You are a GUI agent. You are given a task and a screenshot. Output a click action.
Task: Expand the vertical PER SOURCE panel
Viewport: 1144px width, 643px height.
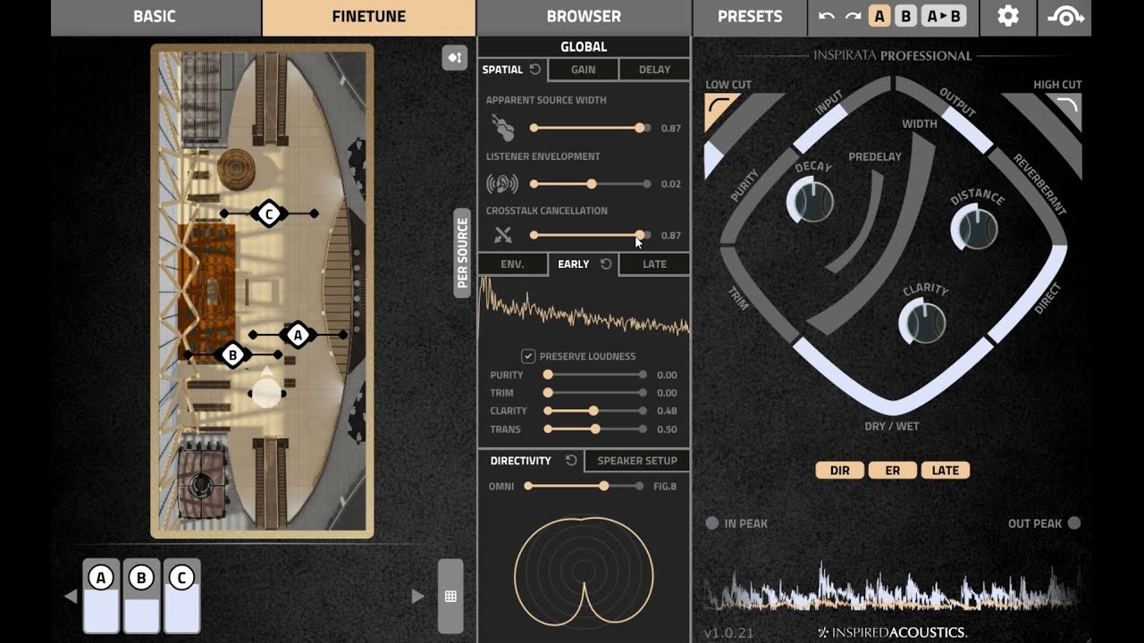pyautogui.click(x=462, y=254)
